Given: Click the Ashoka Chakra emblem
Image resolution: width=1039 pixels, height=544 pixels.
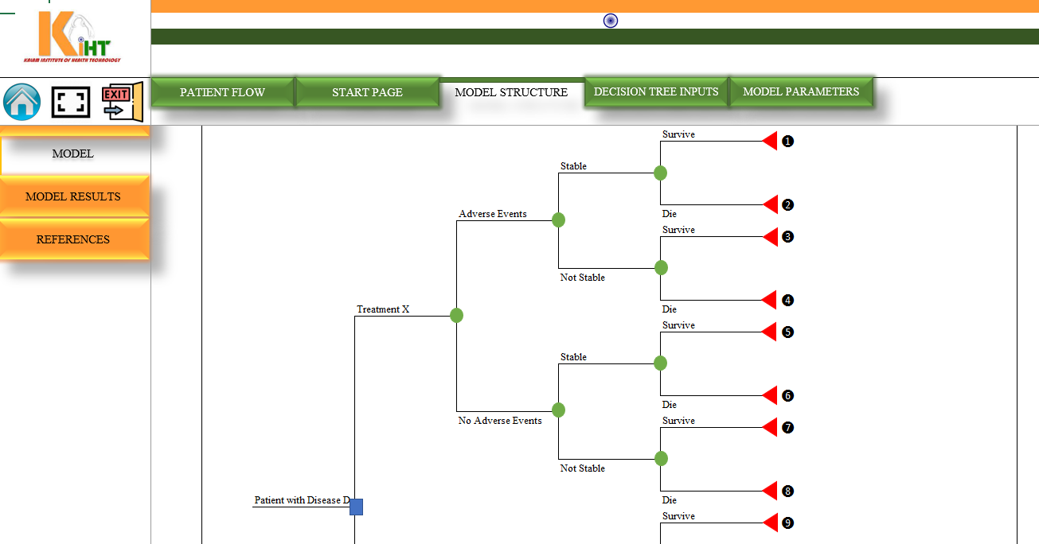Looking at the screenshot, I should pyautogui.click(x=611, y=21).
